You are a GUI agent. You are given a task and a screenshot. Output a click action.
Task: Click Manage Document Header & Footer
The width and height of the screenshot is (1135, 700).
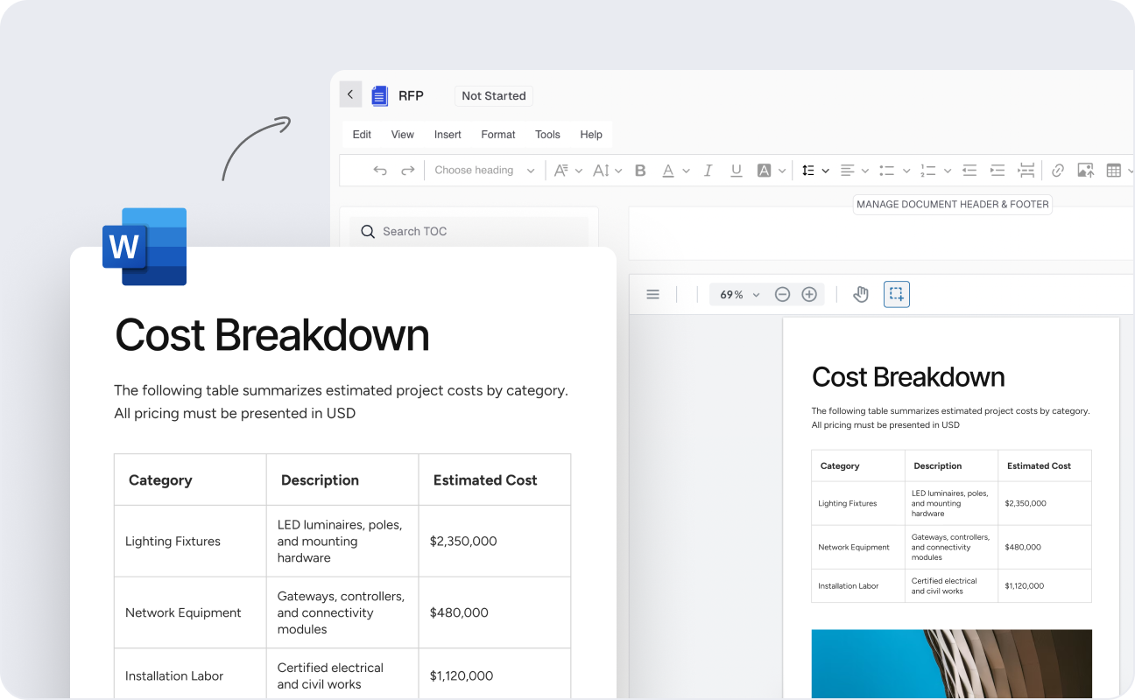(953, 204)
